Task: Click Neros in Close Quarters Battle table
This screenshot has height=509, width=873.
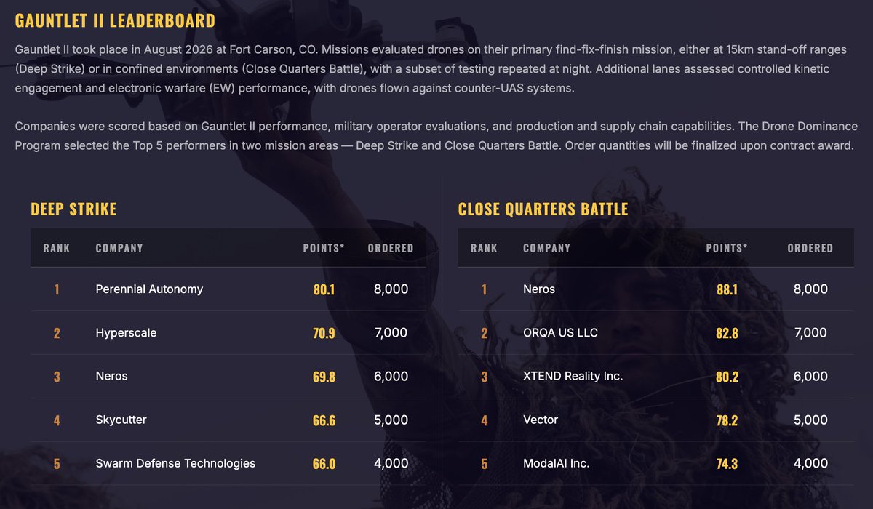Action: pyautogui.click(x=539, y=289)
